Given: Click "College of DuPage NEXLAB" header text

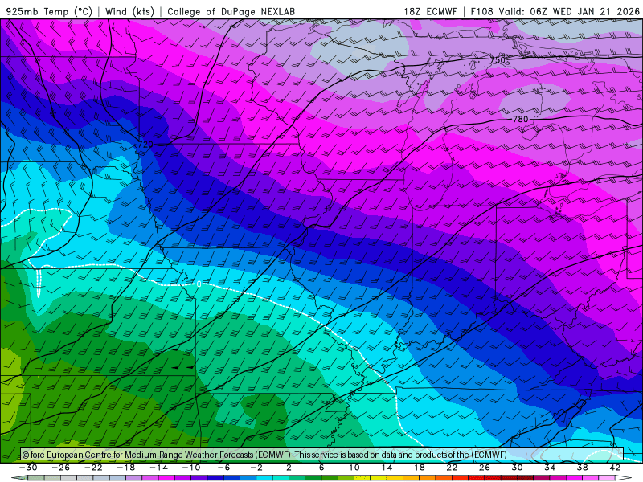Looking at the screenshot, I should [231, 11].
